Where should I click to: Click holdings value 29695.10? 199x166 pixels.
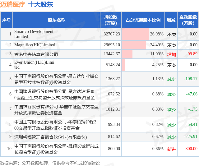coord(112,45)
